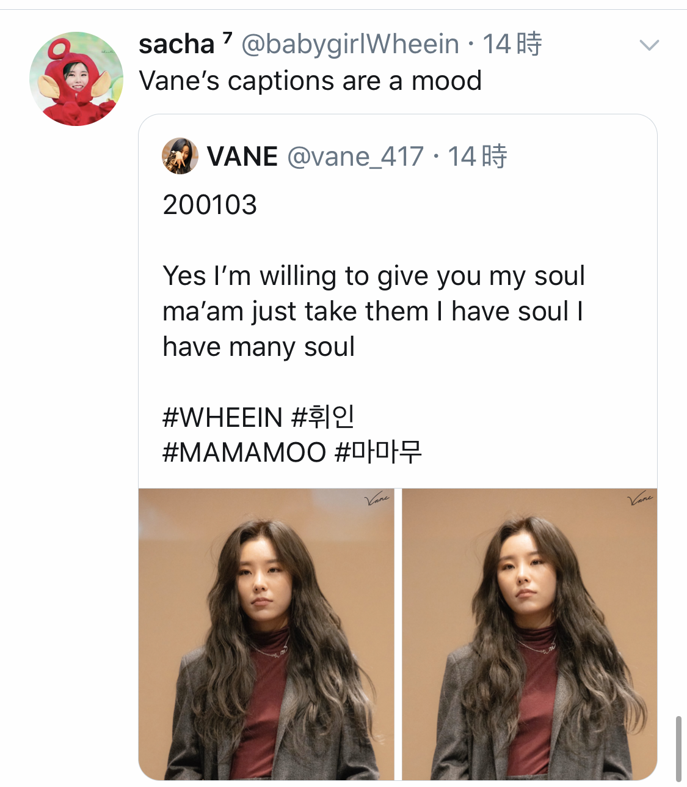Open the @vane_417 handle

pyautogui.click(x=355, y=157)
